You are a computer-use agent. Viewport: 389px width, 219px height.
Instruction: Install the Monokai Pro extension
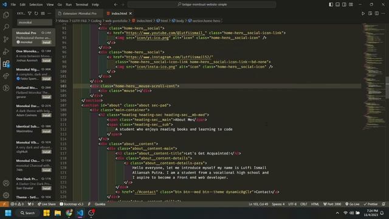tap(46, 43)
